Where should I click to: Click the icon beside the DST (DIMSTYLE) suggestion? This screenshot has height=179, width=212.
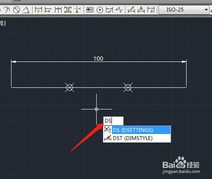coord(108,138)
